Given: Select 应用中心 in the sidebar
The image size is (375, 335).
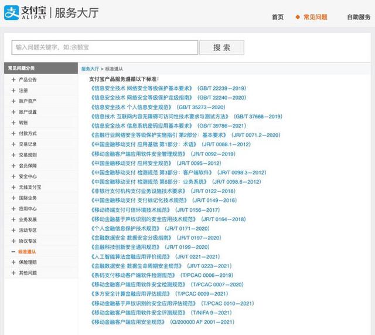Looking at the screenshot, I should (28, 209).
